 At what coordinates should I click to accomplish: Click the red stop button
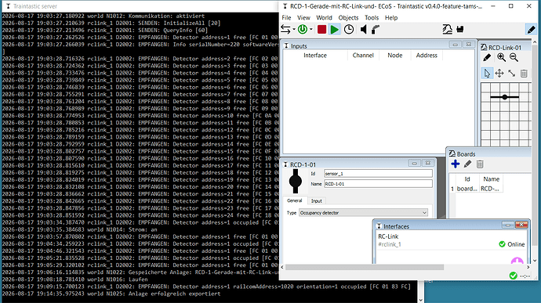pos(322,30)
